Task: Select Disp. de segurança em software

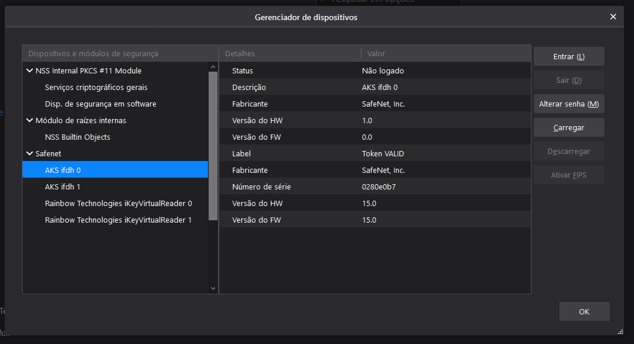Action: coord(100,104)
